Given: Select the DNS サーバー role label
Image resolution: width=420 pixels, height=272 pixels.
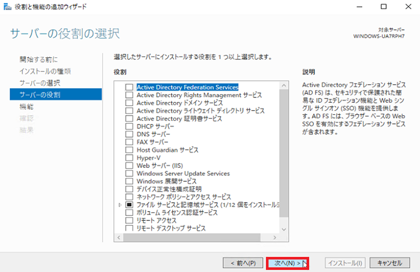Looking at the screenshot, I should click(153, 134).
